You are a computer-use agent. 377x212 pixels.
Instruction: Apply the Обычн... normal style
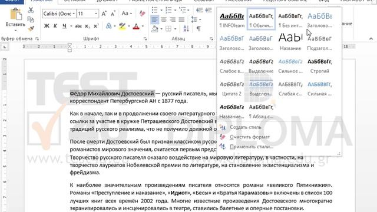pyautogui.click(x=261, y=19)
